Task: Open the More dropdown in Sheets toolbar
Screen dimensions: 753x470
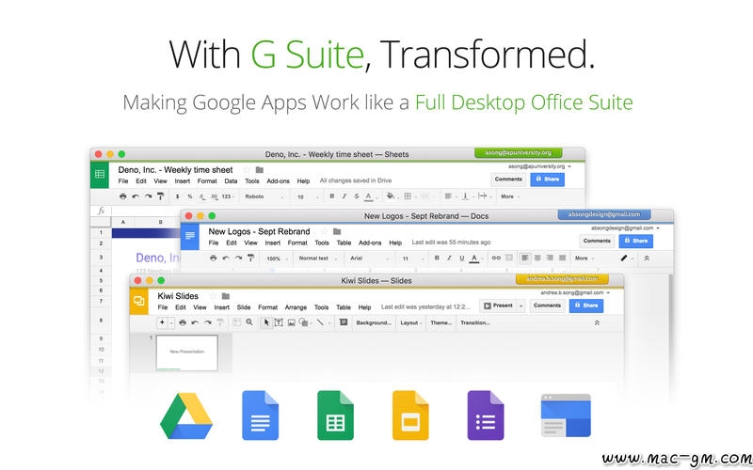Action: click(510, 196)
